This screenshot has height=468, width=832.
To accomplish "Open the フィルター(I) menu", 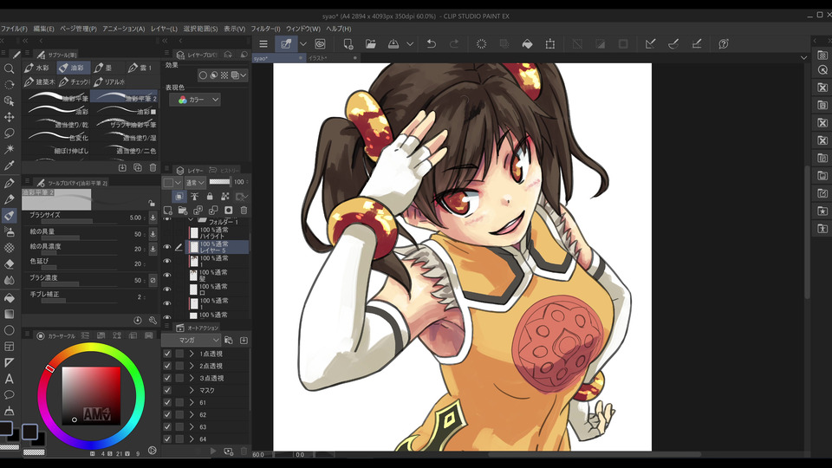I will (x=265, y=29).
